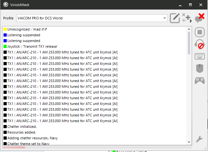Open Options wrench icon
The image size is (208, 152).
tap(199, 139)
